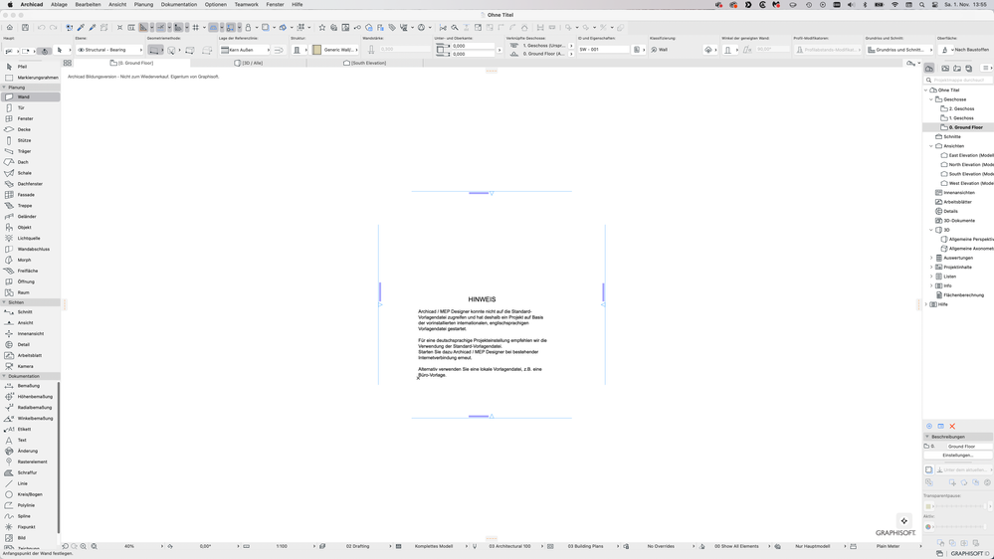
Task: Toggle trapezoid wall geometry method
Action: 189,50
